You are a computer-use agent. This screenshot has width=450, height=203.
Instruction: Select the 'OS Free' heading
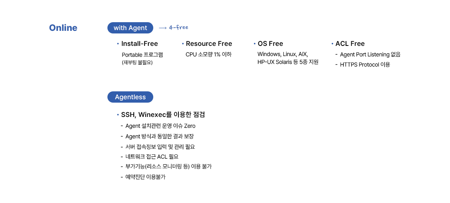pos(270,44)
